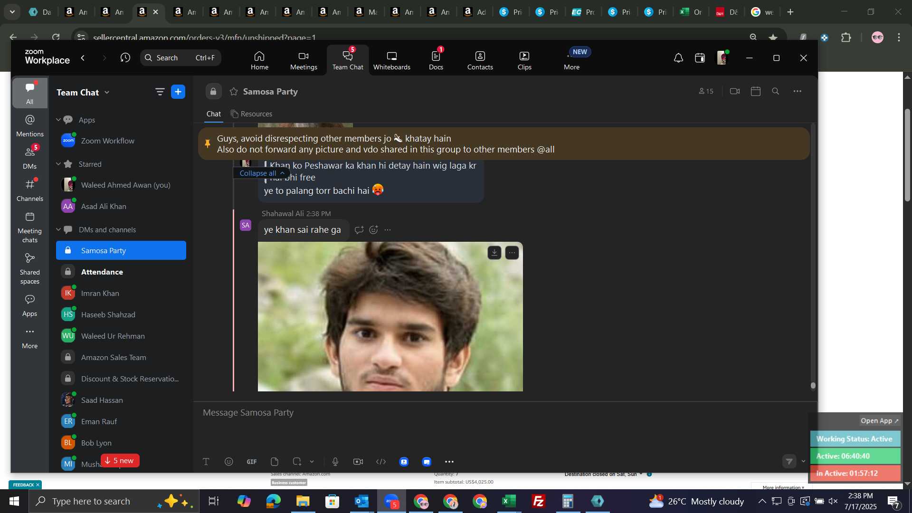Screen dimensions: 912x513
Task: Open Mentions in the left sidebar
Action: click(x=30, y=126)
